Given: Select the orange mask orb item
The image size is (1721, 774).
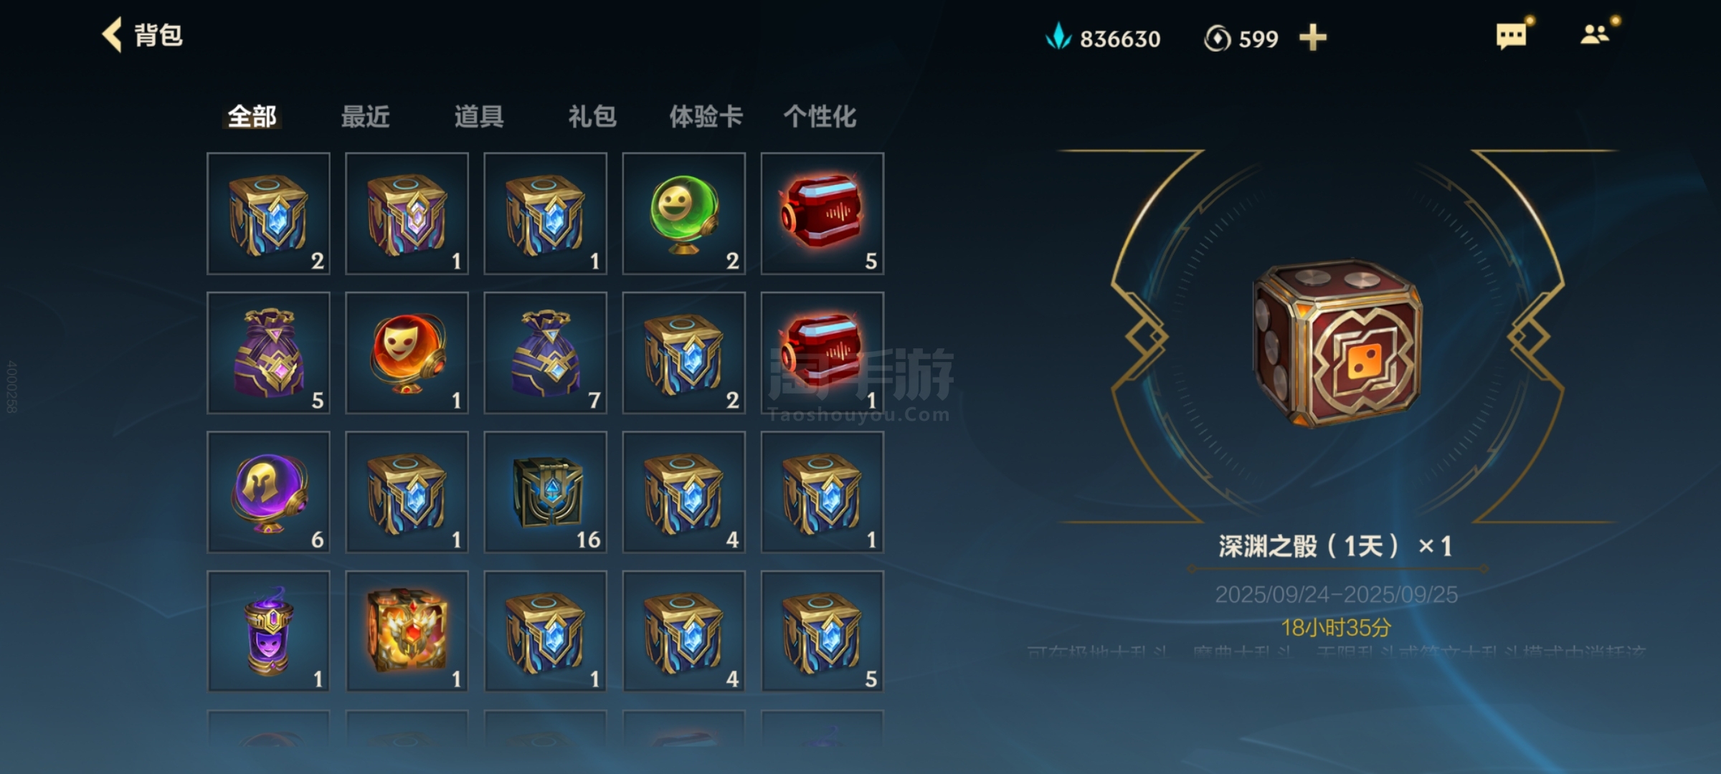Looking at the screenshot, I should coord(407,353).
